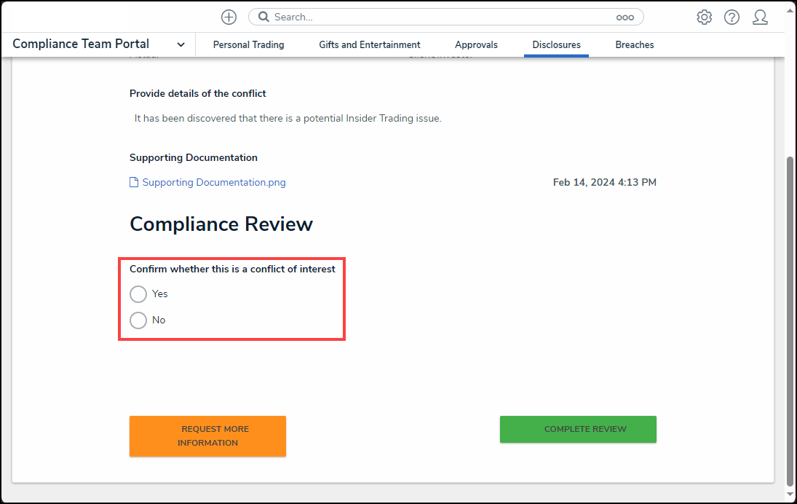Image resolution: width=797 pixels, height=504 pixels.
Task: Open the Supporting Documentation.png attachment
Action: (x=213, y=182)
